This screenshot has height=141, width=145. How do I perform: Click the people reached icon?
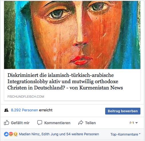6,110
